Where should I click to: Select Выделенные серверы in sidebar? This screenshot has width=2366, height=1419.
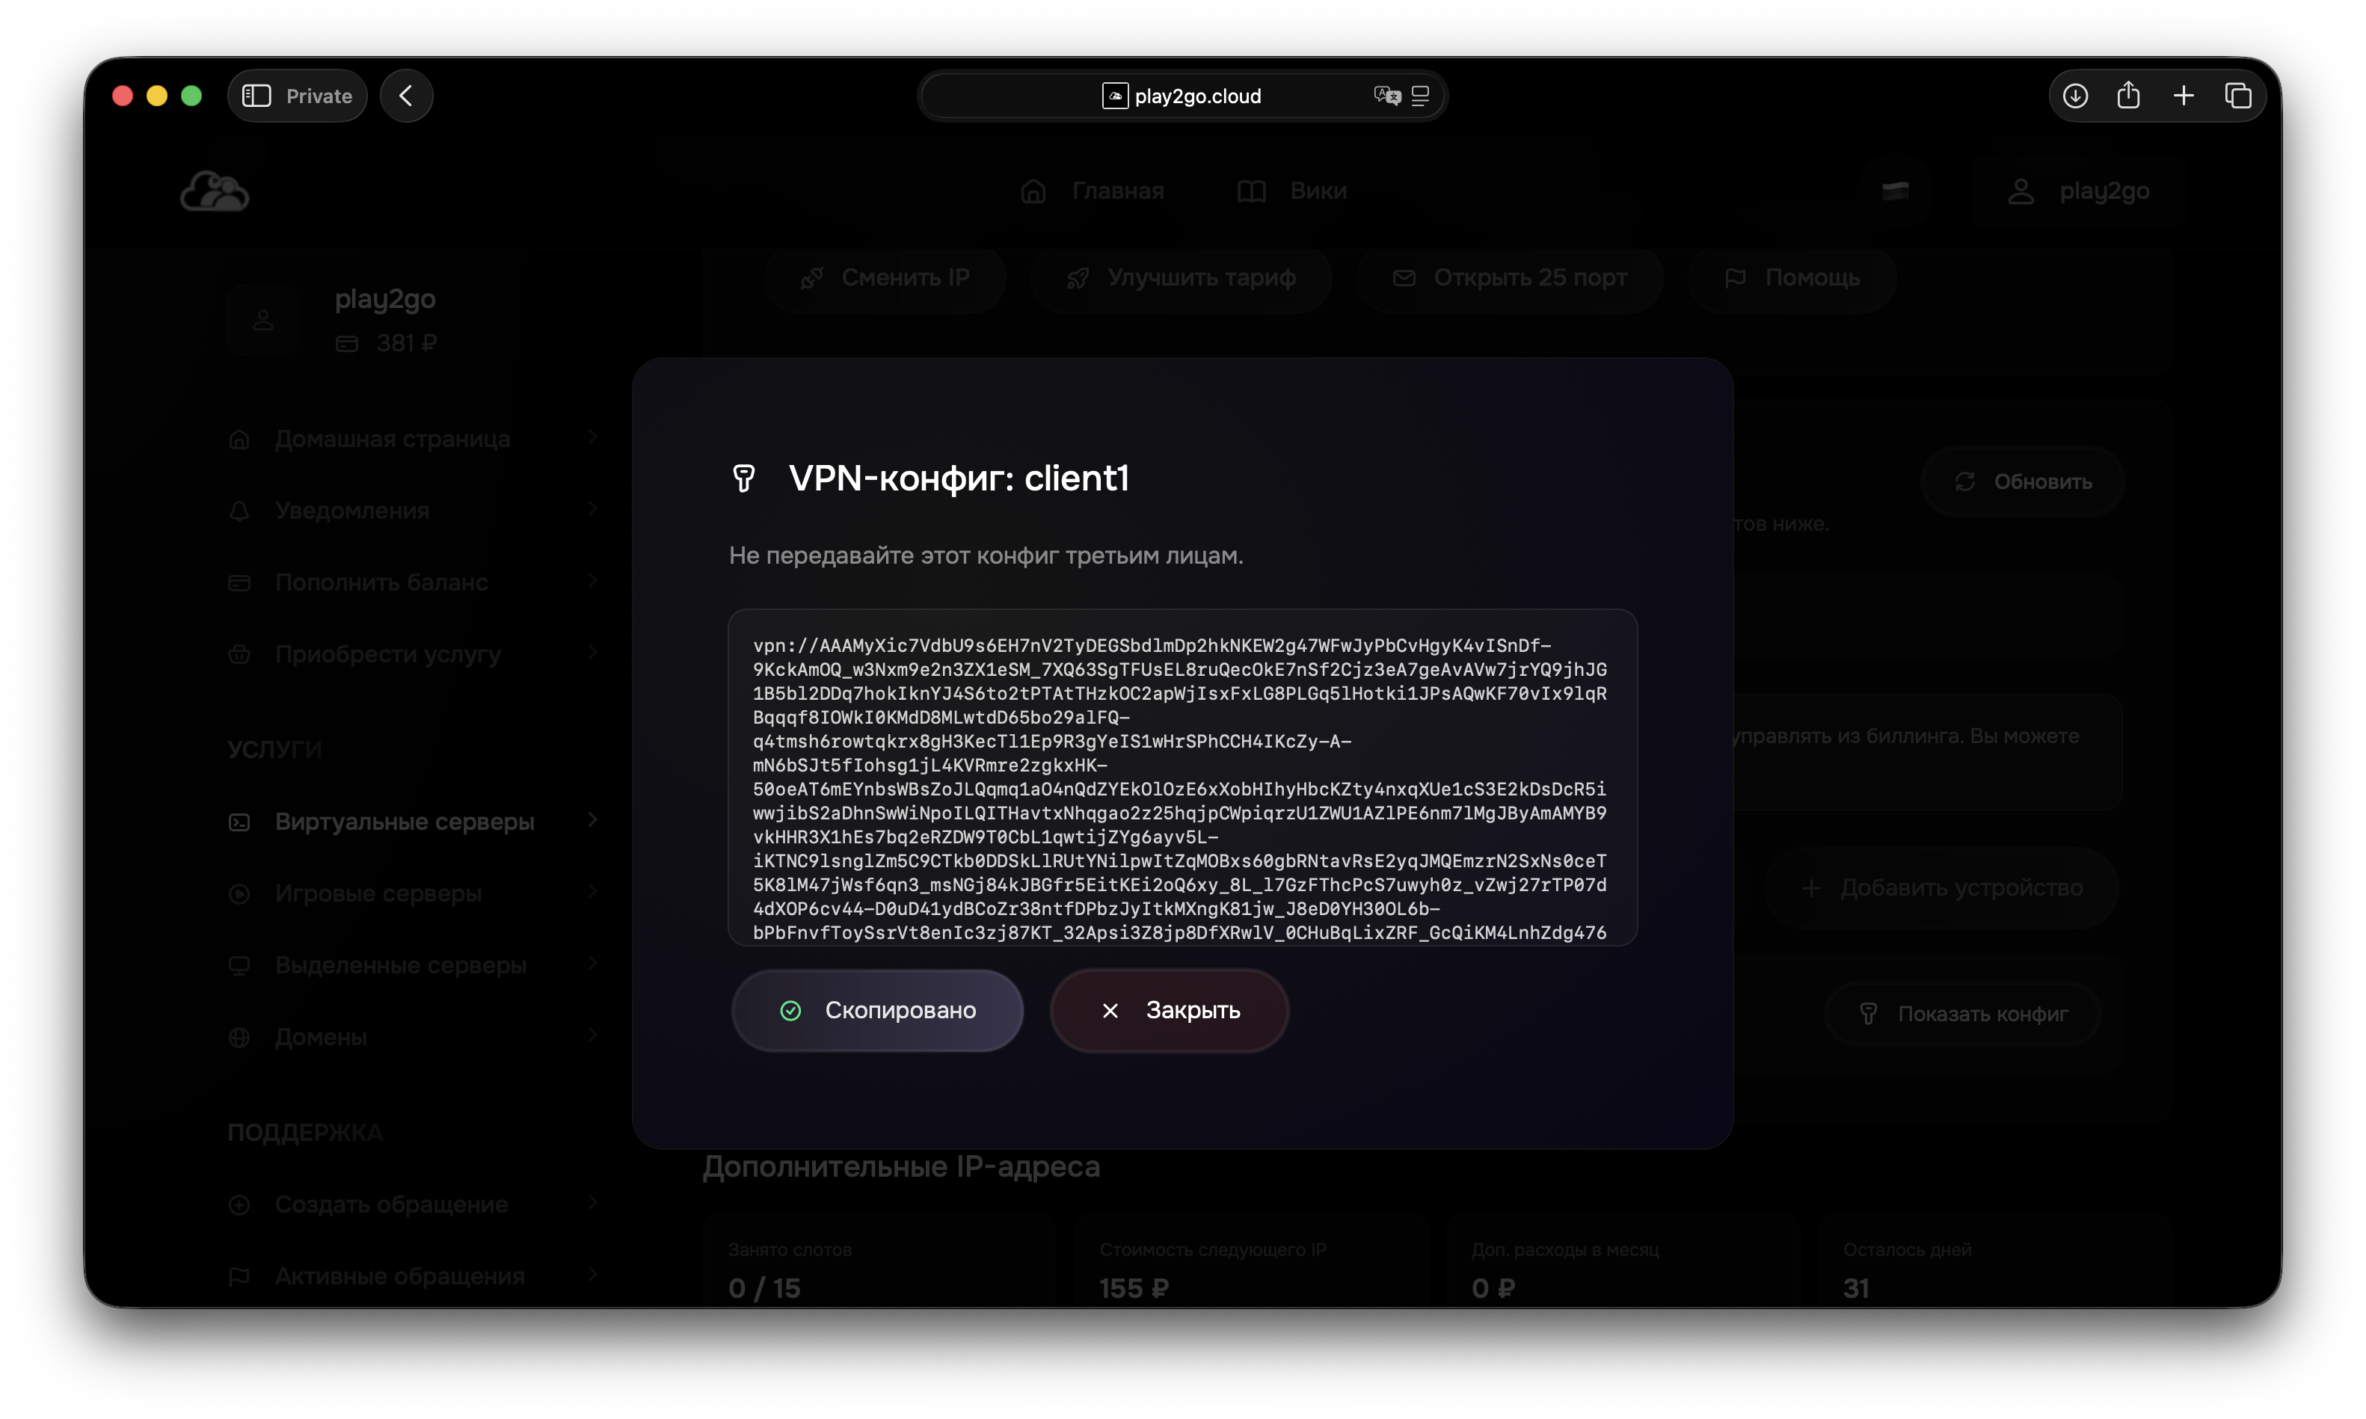pyautogui.click(x=413, y=964)
